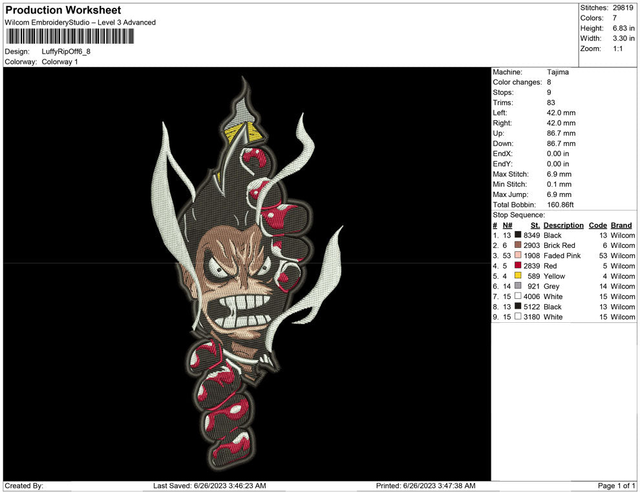Click the Right value '42.0 mm'
Viewport: 640px width, 492px height.
tap(561, 123)
